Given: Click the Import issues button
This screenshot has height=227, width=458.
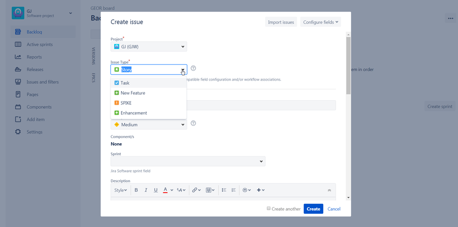Looking at the screenshot, I should [x=281, y=22].
